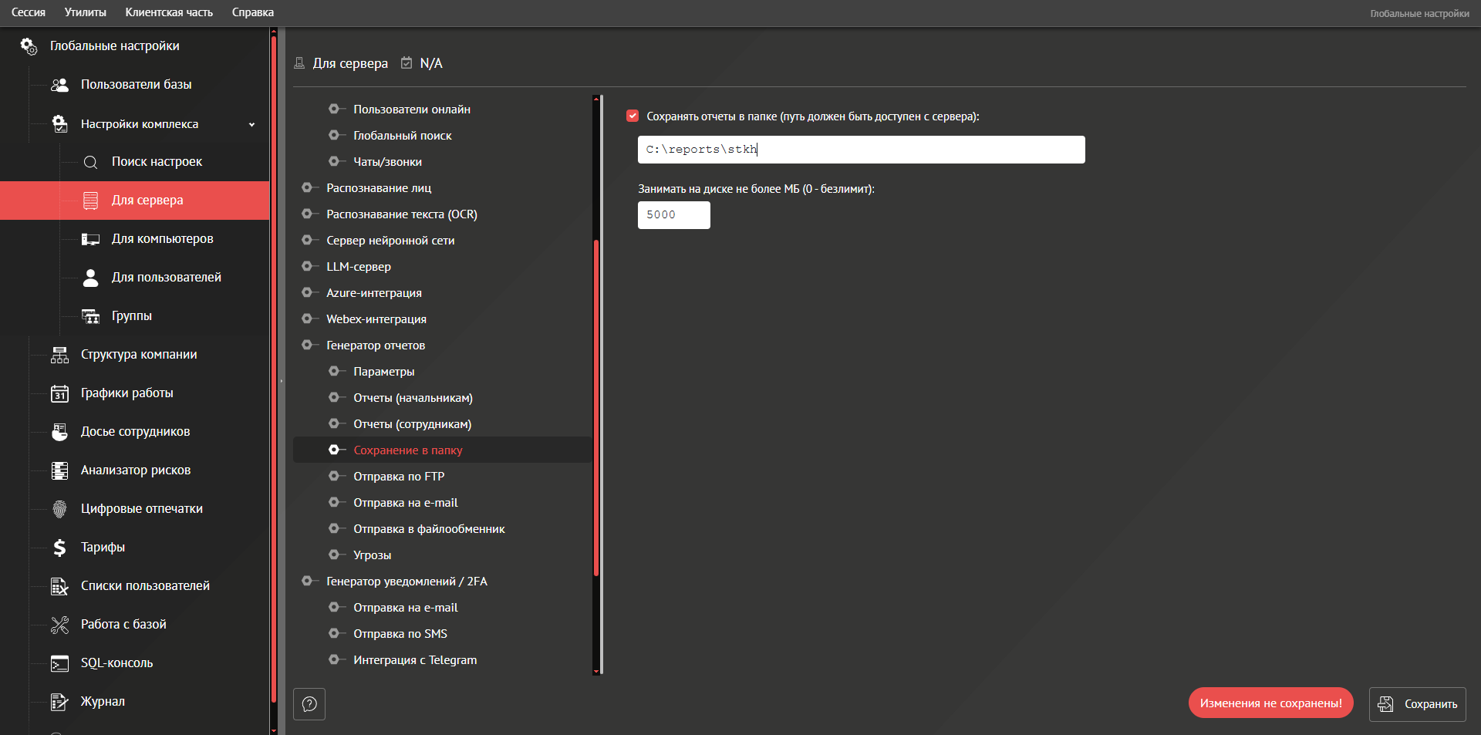Open the Risk analyzer icon

(x=59, y=470)
